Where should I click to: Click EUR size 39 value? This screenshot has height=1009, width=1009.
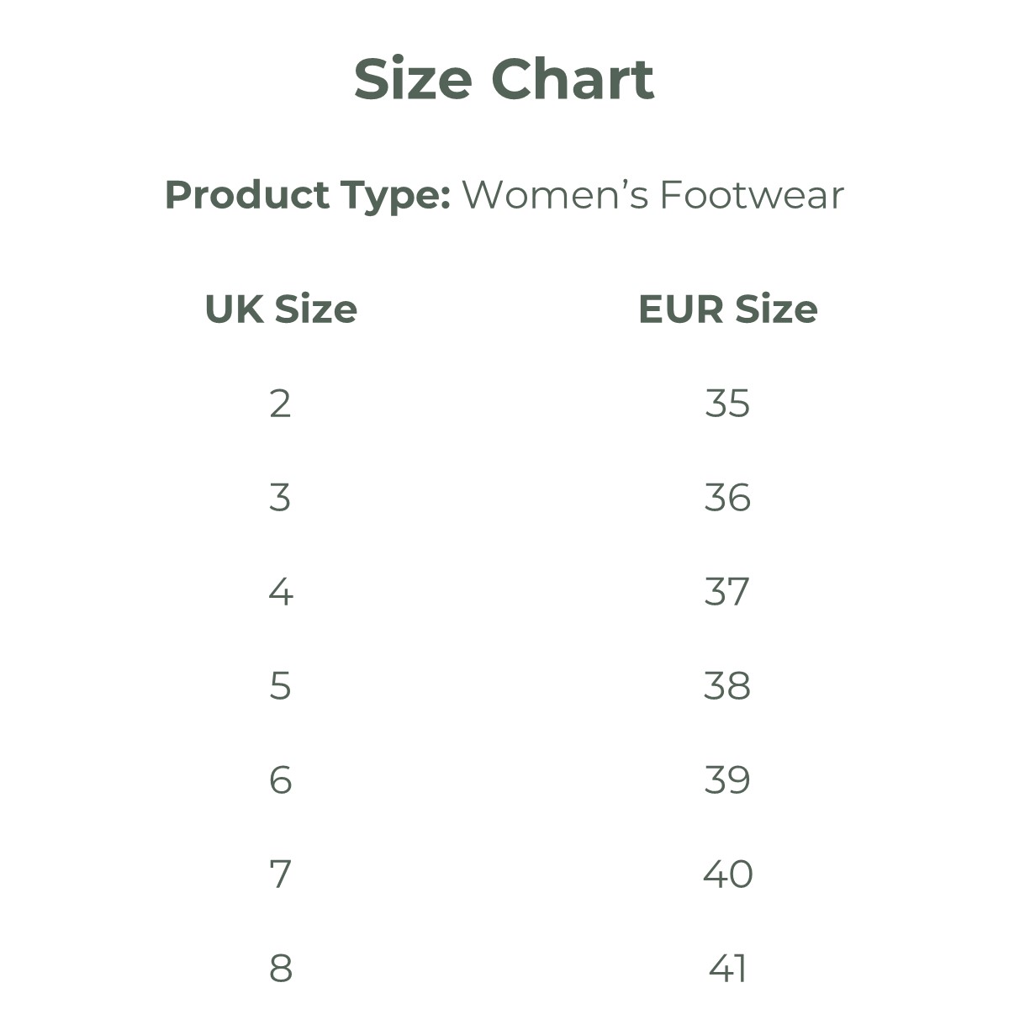[727, 780]
